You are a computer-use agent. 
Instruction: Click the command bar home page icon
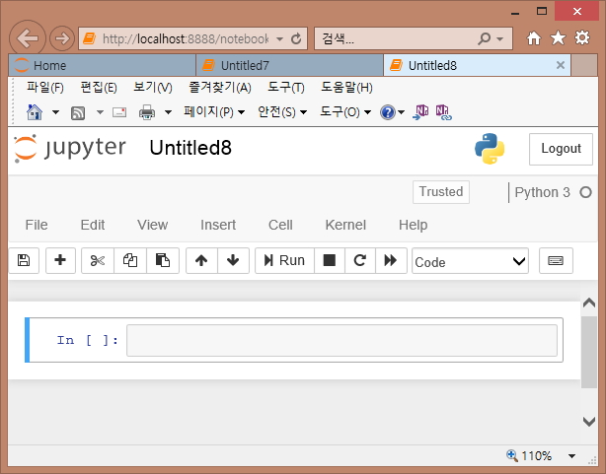(x=35, y=112)
